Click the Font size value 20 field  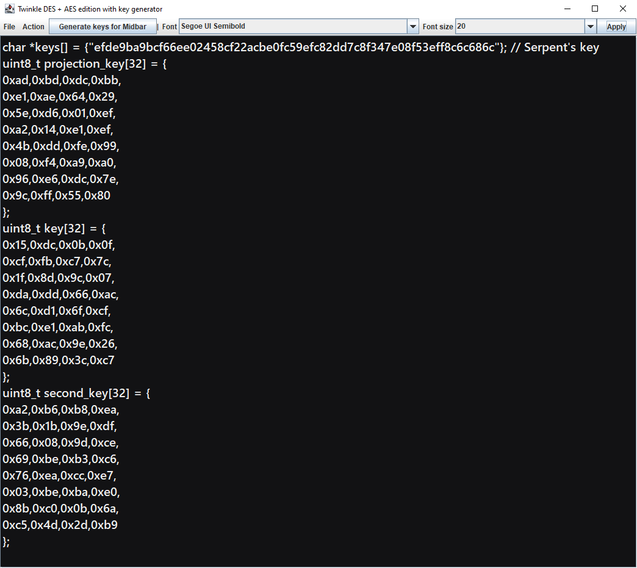coord(520,26)
